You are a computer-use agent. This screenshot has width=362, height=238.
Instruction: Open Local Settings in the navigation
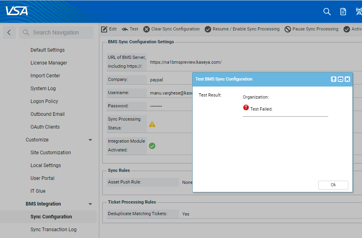click(45, 165)
